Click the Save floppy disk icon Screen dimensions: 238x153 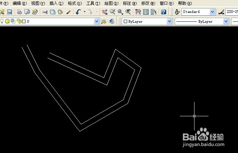click(10, 12)
